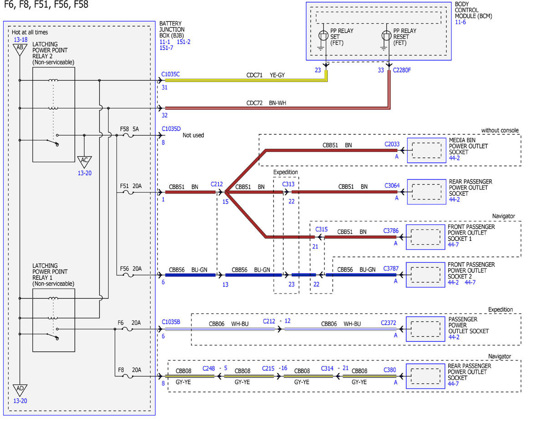Click the AC triangle connector symbol
546x422 pixels.
[84, 162]
